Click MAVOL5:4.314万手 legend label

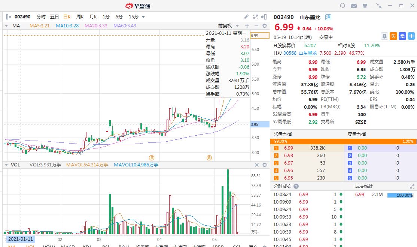87,165
